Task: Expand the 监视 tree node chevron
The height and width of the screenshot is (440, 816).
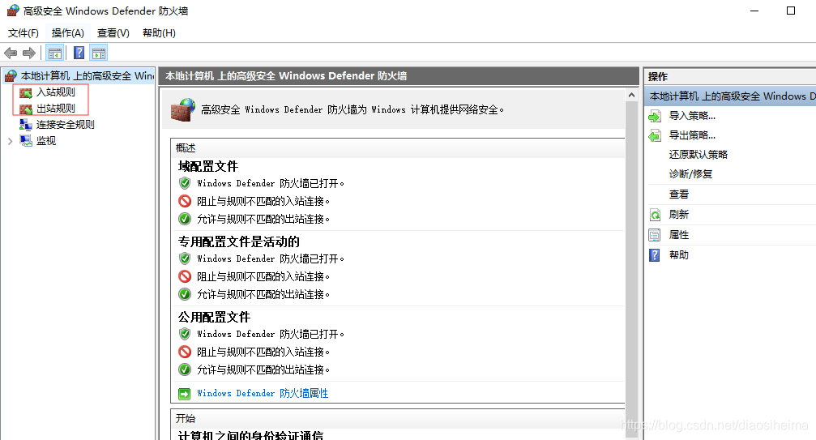Action: point(10,141)
